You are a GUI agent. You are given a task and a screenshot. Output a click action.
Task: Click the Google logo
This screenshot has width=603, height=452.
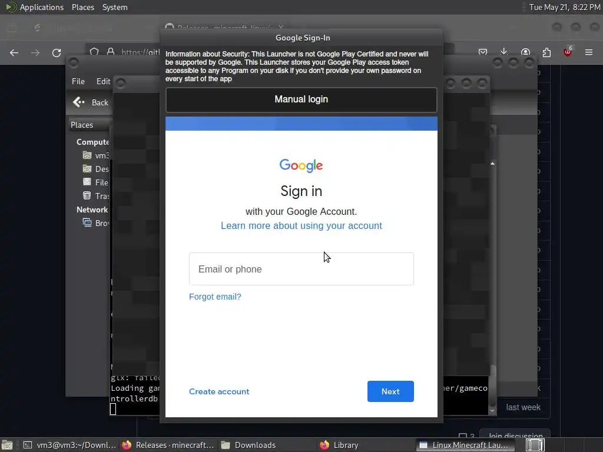point(301,165)
